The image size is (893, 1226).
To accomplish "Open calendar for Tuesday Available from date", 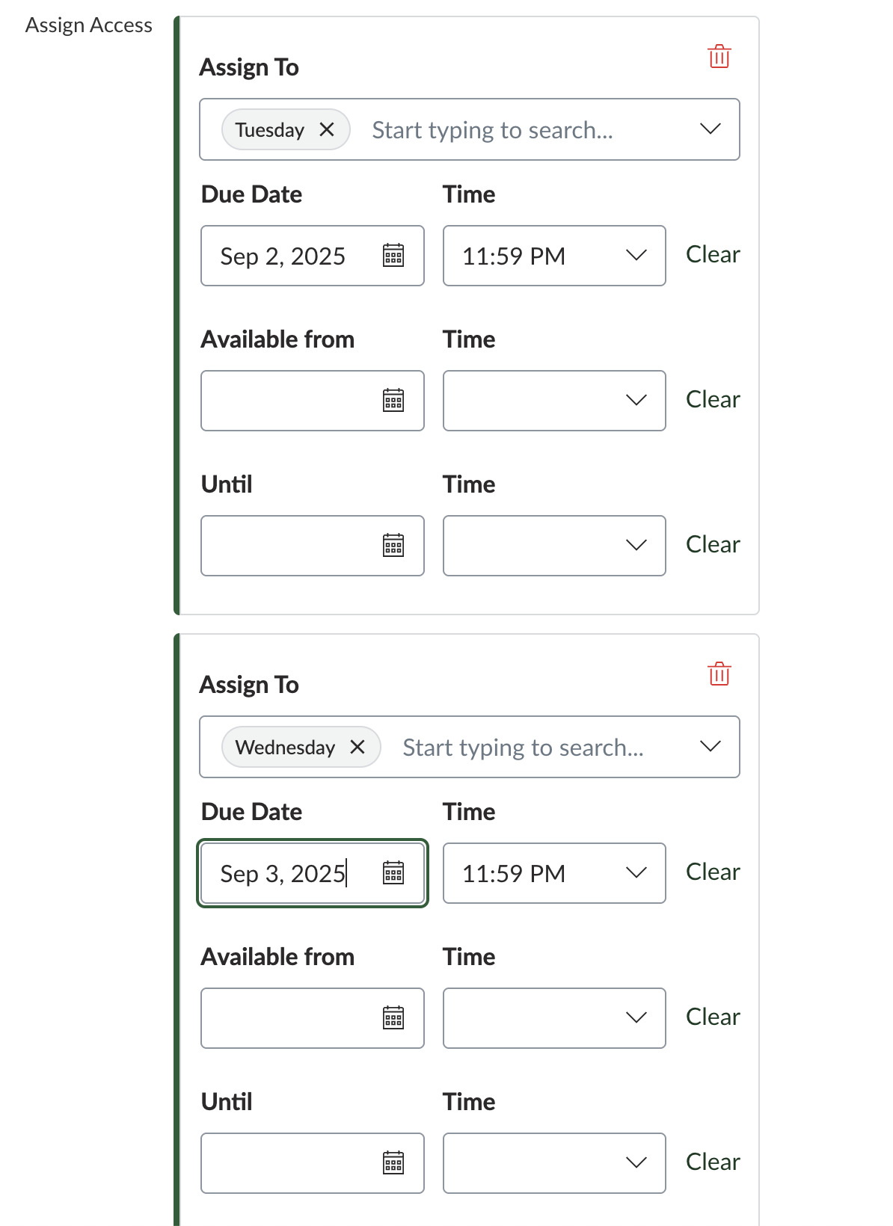I will 393,401.
